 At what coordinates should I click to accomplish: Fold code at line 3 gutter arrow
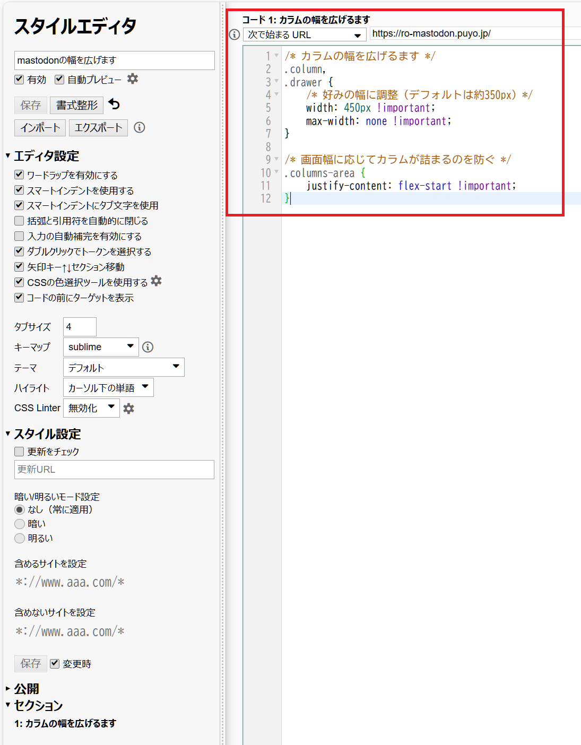[x=276, y=81]
